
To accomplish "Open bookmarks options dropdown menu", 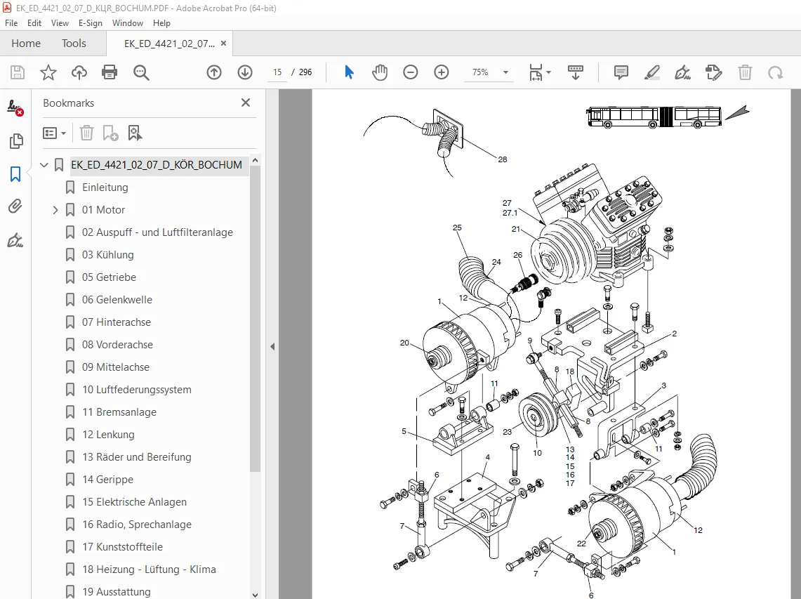I will (x=54, y=133).
